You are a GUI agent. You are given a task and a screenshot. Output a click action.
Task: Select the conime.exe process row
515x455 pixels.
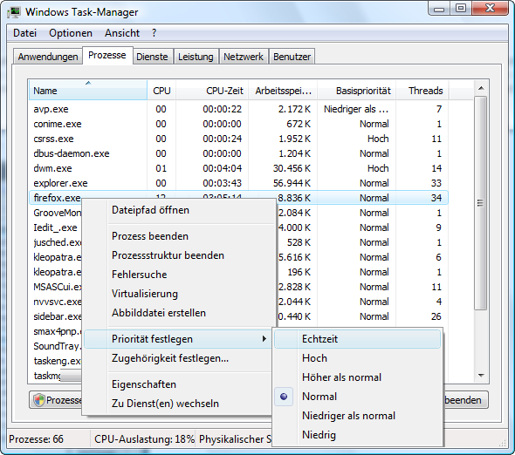[x=238, y=124]
